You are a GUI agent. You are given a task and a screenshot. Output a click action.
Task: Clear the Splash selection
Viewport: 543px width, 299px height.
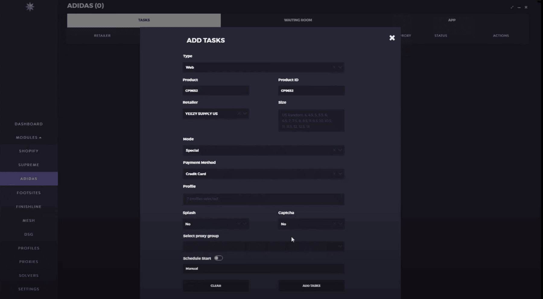(239, 224)
